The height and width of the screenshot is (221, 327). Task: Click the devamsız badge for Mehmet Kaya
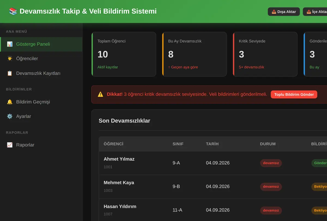(271, 187)
